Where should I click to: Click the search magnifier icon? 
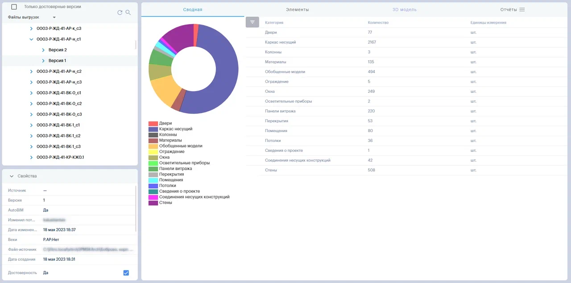pos(128,12)
